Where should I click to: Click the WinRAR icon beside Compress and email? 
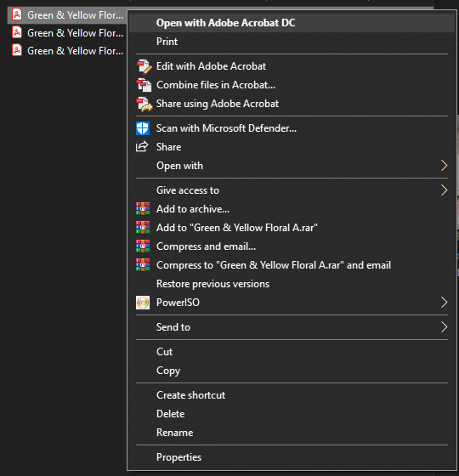[143, 246]
